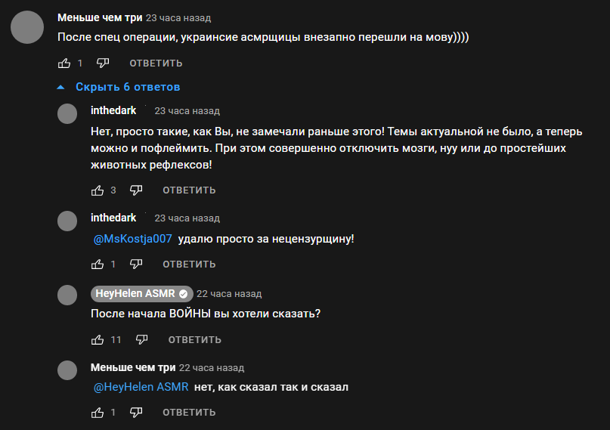Reply to the last 'нет, как сказал' comment
610x430 pixels.
tap(189, 413)
